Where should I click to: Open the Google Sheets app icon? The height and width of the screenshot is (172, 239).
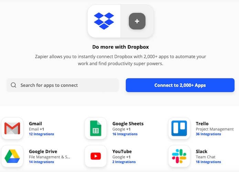[96, 128]
